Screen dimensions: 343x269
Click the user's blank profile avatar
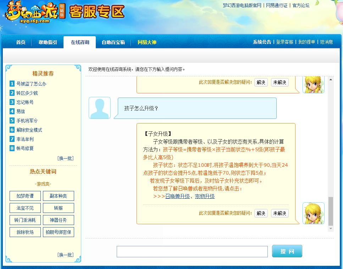pyautogui.click(x=99, y=108)
